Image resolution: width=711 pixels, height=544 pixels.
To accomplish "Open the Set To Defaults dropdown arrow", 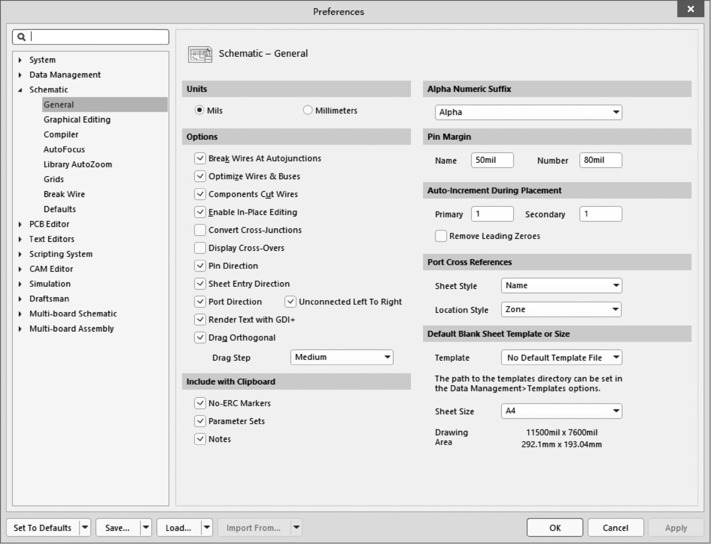I will coord(85,528).
